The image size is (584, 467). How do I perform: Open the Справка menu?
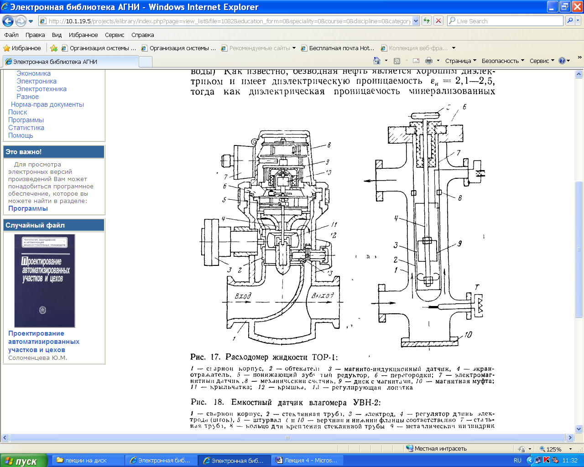[x=143, y=35]
